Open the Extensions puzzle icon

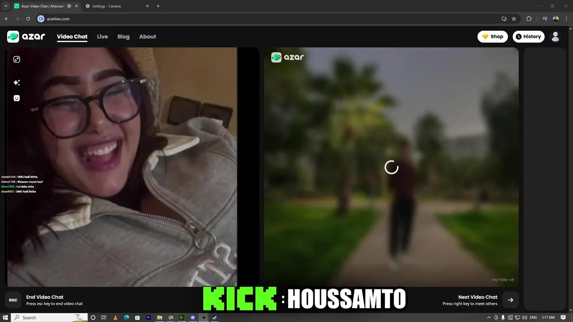pos(529,19)
